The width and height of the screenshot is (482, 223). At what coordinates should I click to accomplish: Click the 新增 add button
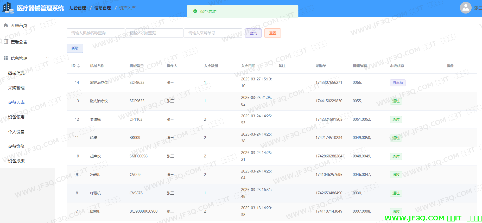[x=75, y=48]
